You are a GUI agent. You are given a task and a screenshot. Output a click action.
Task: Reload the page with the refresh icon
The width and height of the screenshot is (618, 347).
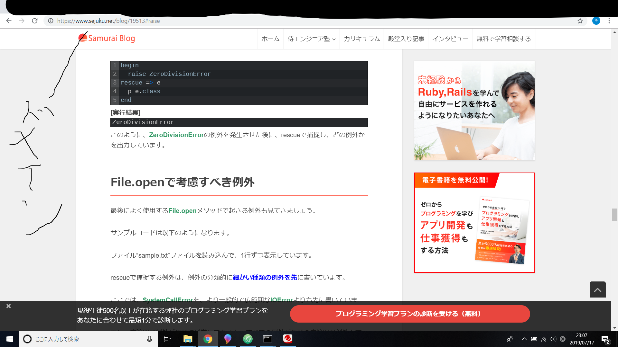click(35, 21)
